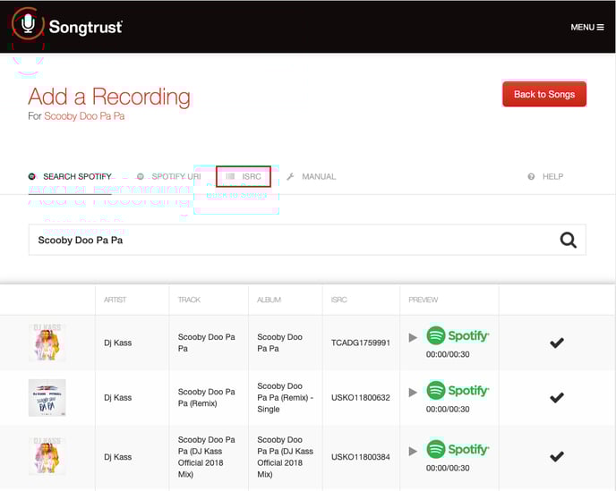Click album art thumbnail for TCADG1759991 row
This screenshot has width=616, height=491.
pyautogui.click(x=47, y=343)
